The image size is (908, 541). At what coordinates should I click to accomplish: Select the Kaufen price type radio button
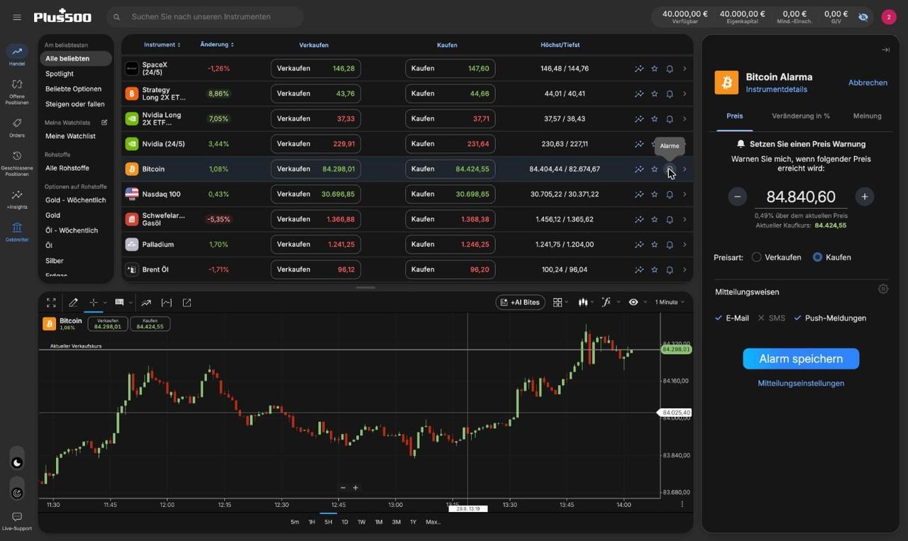(x=817, y=257)
